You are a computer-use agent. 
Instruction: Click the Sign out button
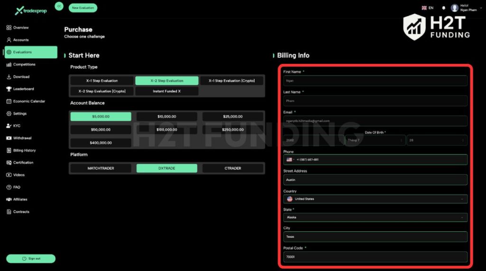(31, 259)
